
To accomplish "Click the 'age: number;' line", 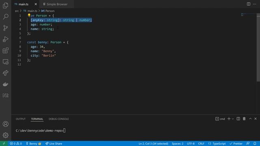I will 41,24.
